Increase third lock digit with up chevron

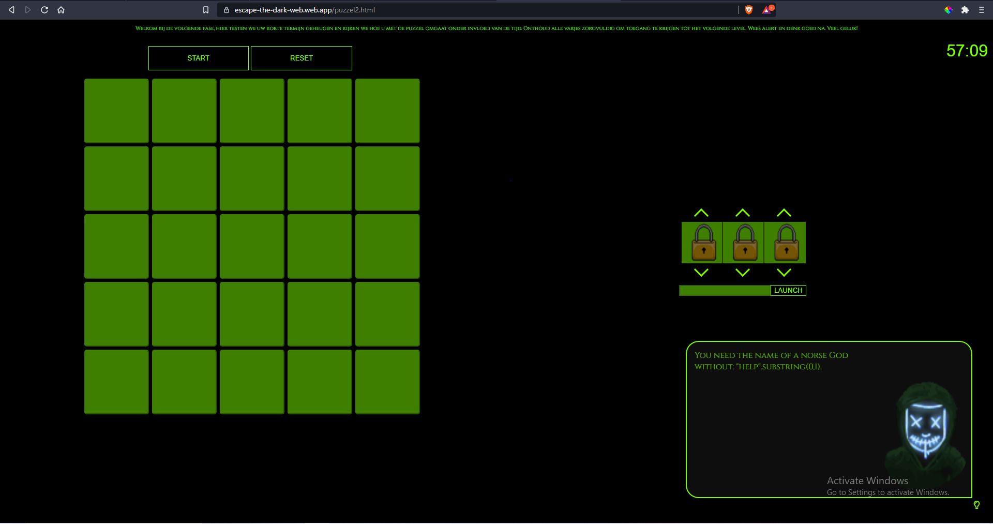(784, 213)
